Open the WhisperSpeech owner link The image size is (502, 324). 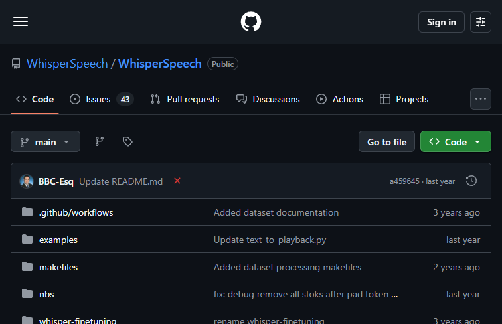[67, 64]
